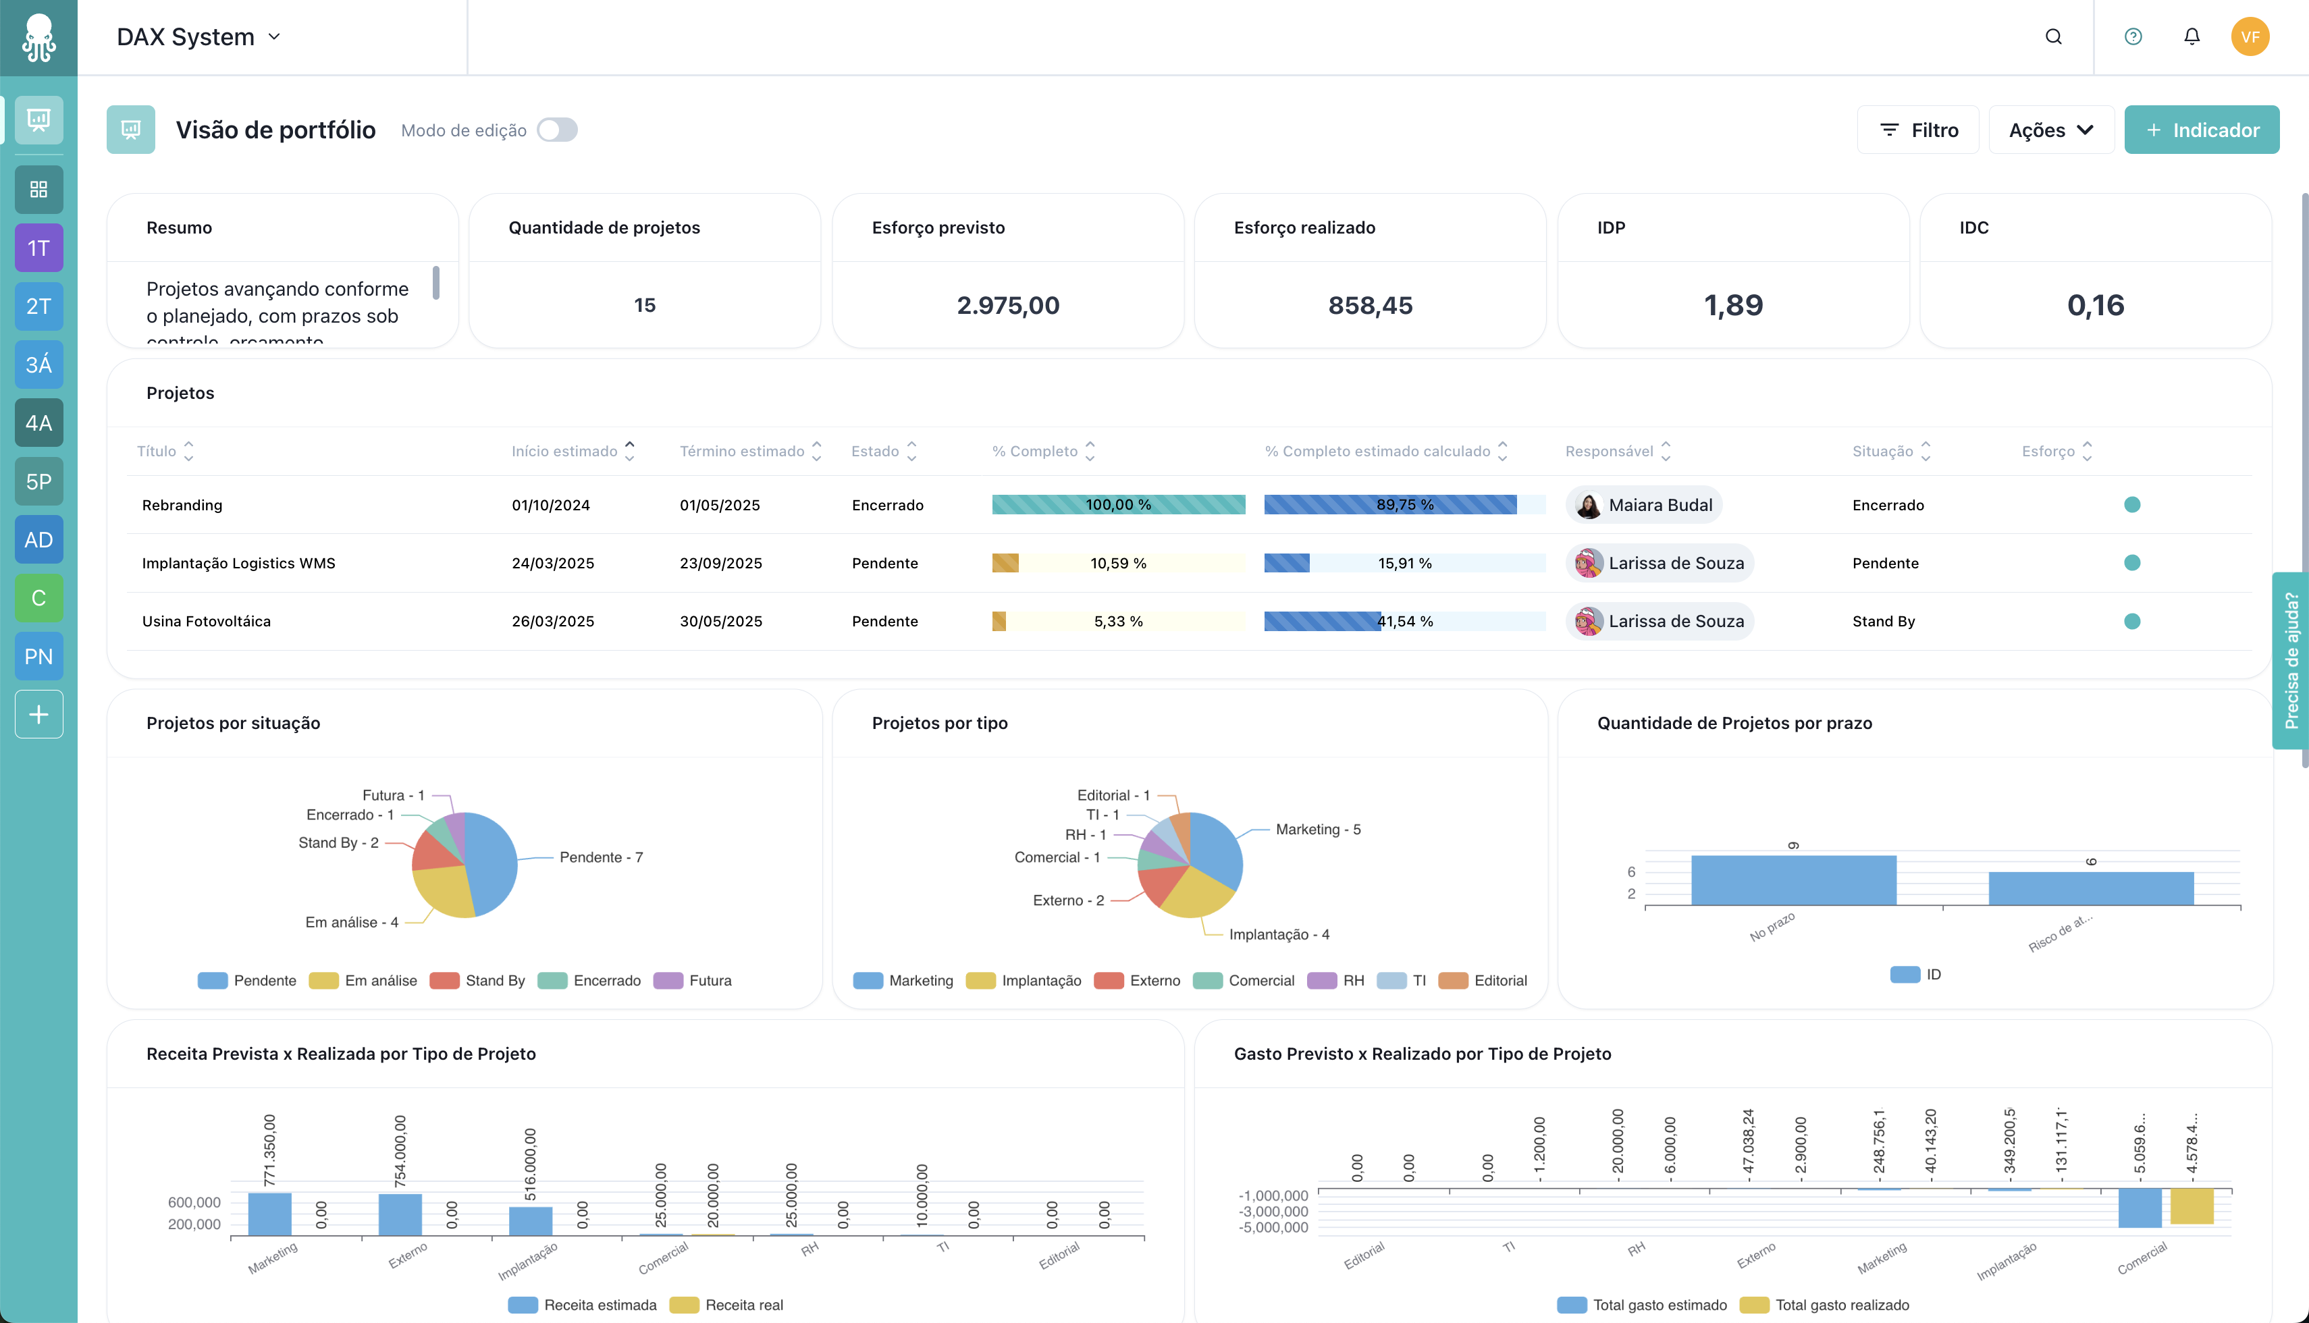2309x1323 pixels.
Task: Select the 4A workspace icon
Action: point(38,423)
